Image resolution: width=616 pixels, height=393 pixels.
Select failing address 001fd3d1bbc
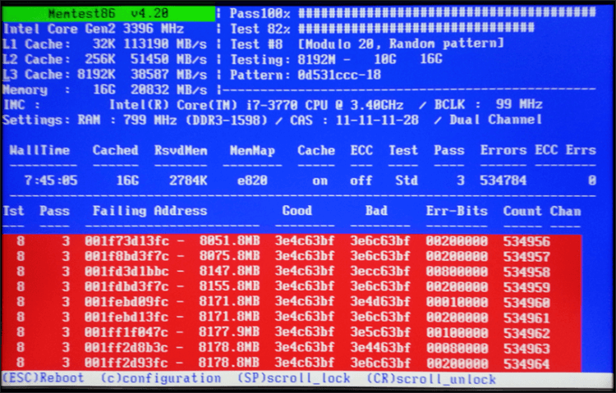126,272
